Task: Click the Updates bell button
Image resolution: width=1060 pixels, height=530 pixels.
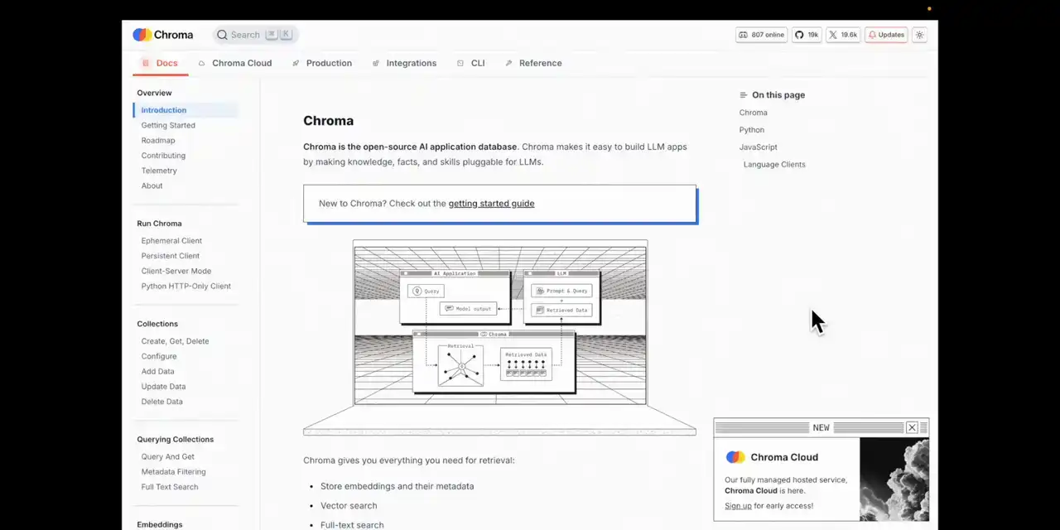Action: [886, 35]
